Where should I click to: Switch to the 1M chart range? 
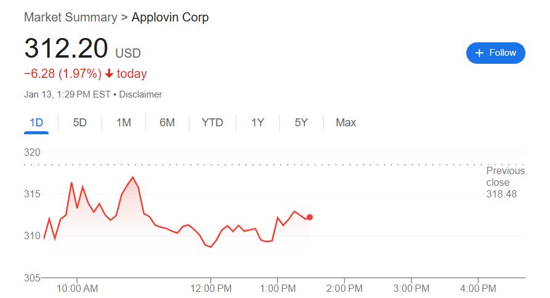(124, 123)
